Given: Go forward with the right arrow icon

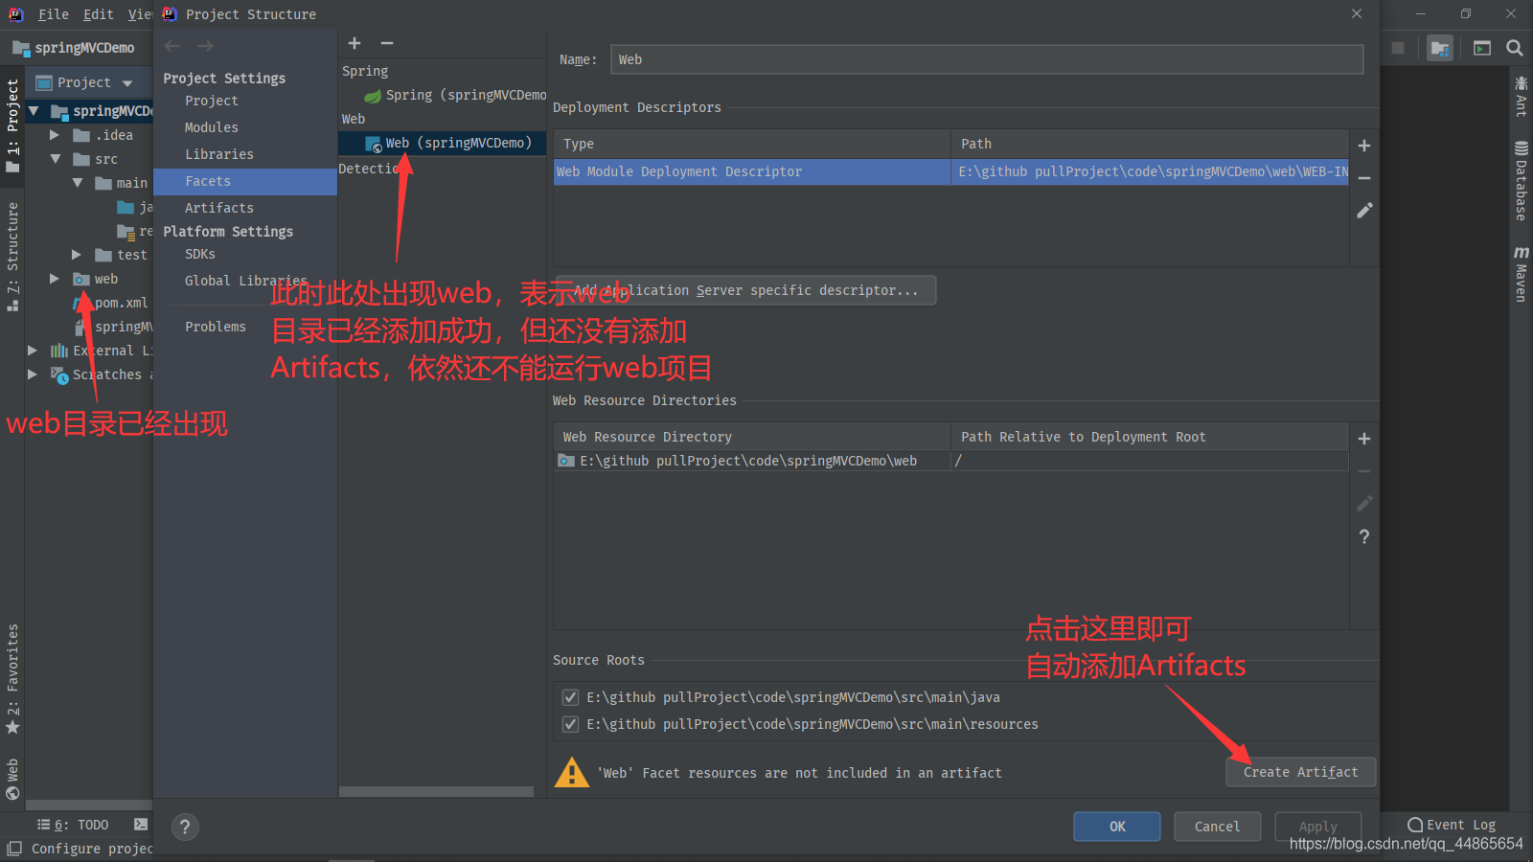Looking at the screenshot, I should click(x=205, y=46).
